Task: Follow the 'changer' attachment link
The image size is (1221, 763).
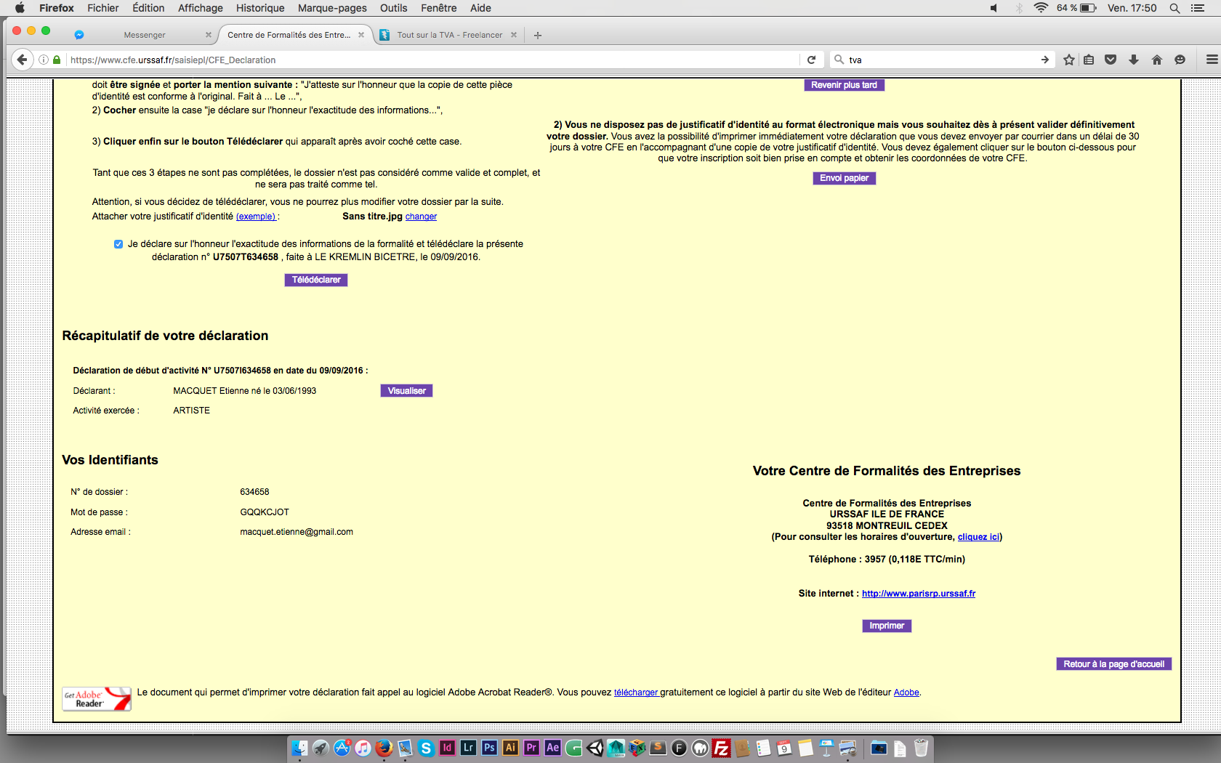Action: point(421,217)
